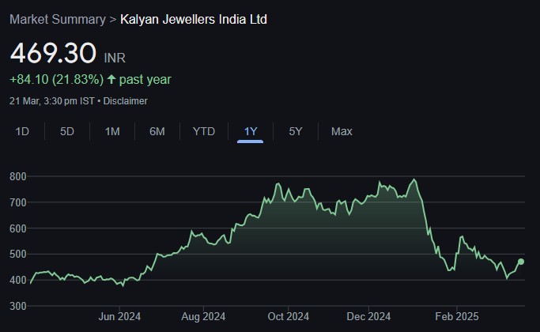540x332 pixels.
Task: Show the 1M chart range
Action: (112, 131)
